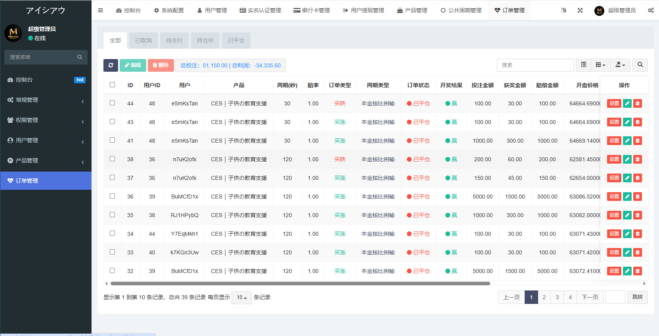Check the row checkbox for order 37
This screenshot has width=659, height=336.
(x=113, y=178)
